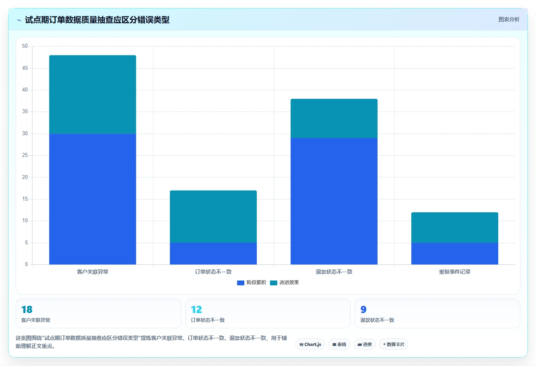Open the data card showing 9
Screen dimensions: 536x366
tap(437, 313)
